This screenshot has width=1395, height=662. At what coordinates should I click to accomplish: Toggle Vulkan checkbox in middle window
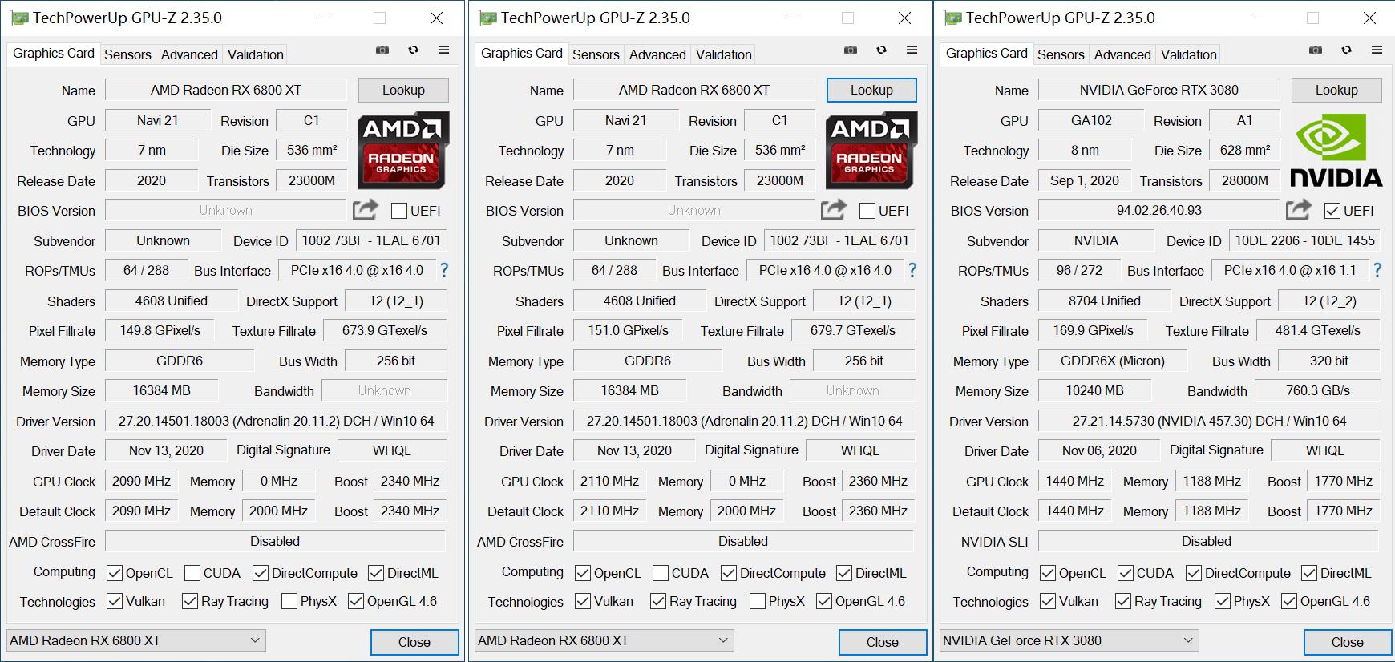pyautogui.click(x=583, y=601)
